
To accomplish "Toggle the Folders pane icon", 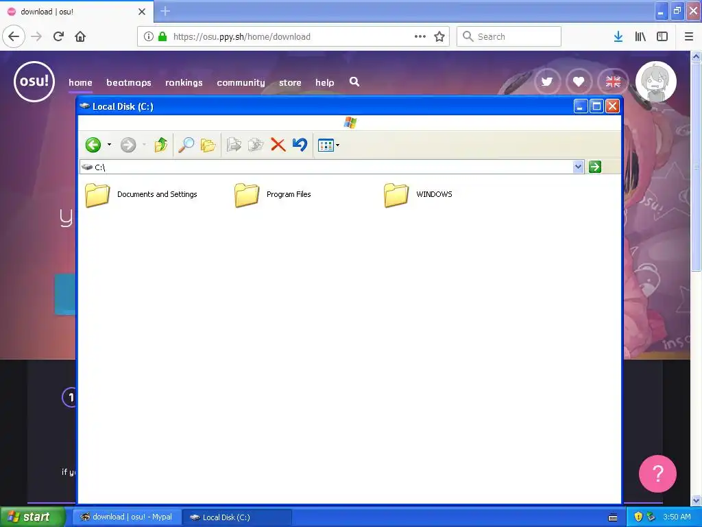I will point(208,145).
